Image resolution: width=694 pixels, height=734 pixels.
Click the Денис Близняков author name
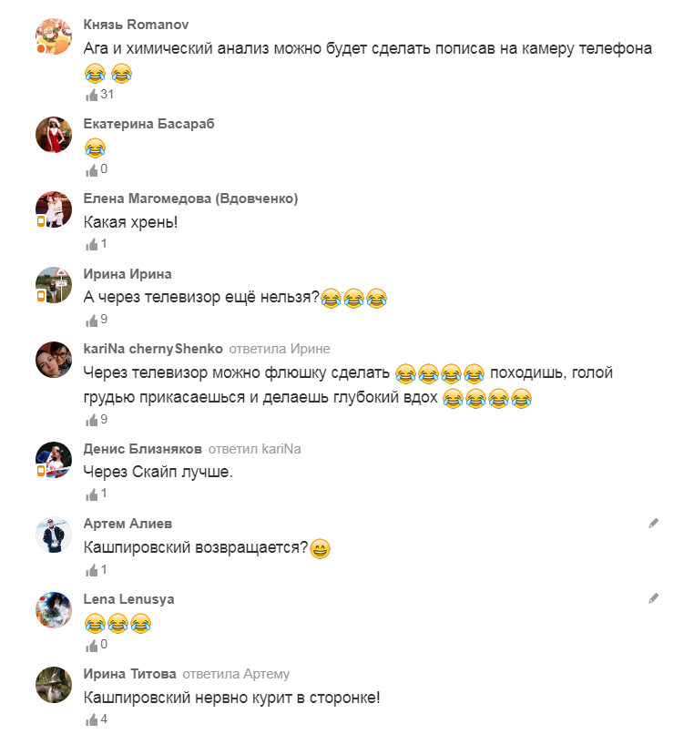click(142, 448)
